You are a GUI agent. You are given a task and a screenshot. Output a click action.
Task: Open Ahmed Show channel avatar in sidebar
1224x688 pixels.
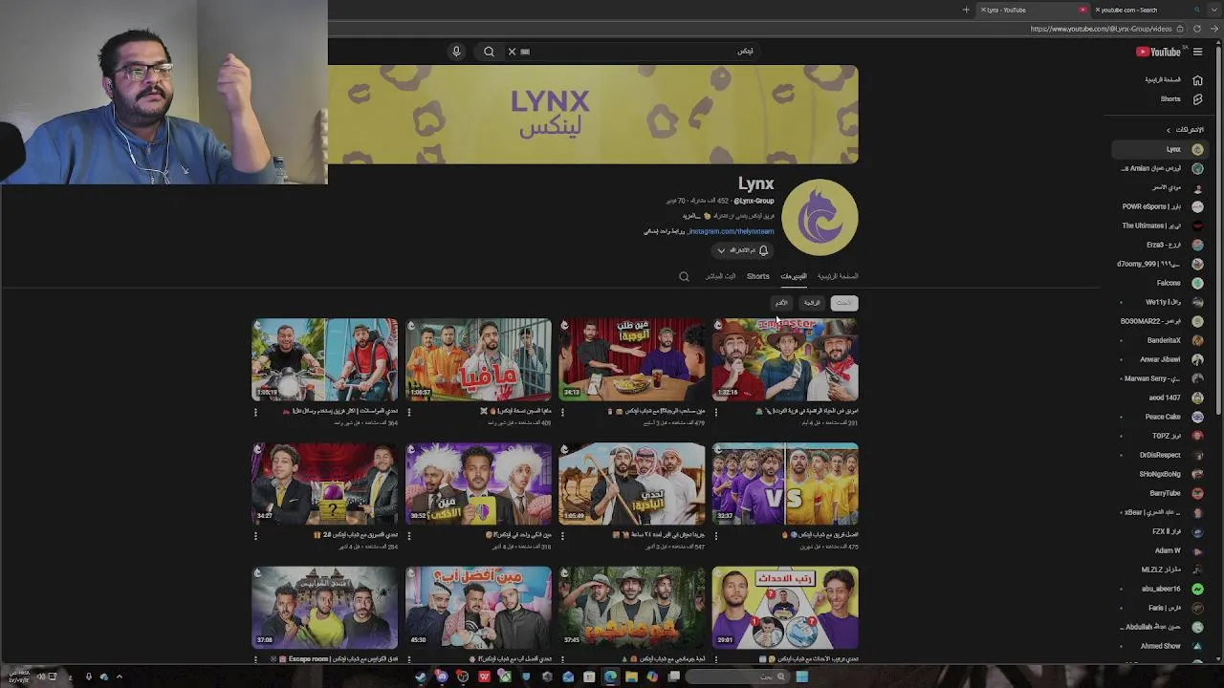click(x=1197, y=646)
